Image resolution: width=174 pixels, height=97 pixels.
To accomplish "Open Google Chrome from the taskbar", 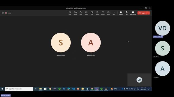I will (50, 89).
